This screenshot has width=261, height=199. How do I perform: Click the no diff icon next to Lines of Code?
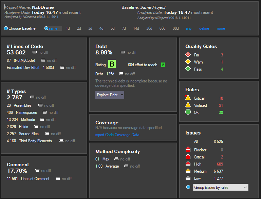coord(35,52)
